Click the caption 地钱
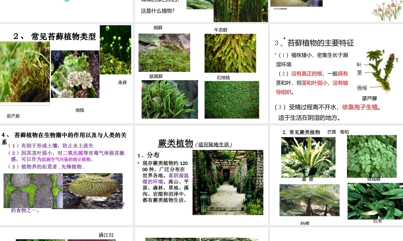403x241 pixels. [x=80, y=110]
